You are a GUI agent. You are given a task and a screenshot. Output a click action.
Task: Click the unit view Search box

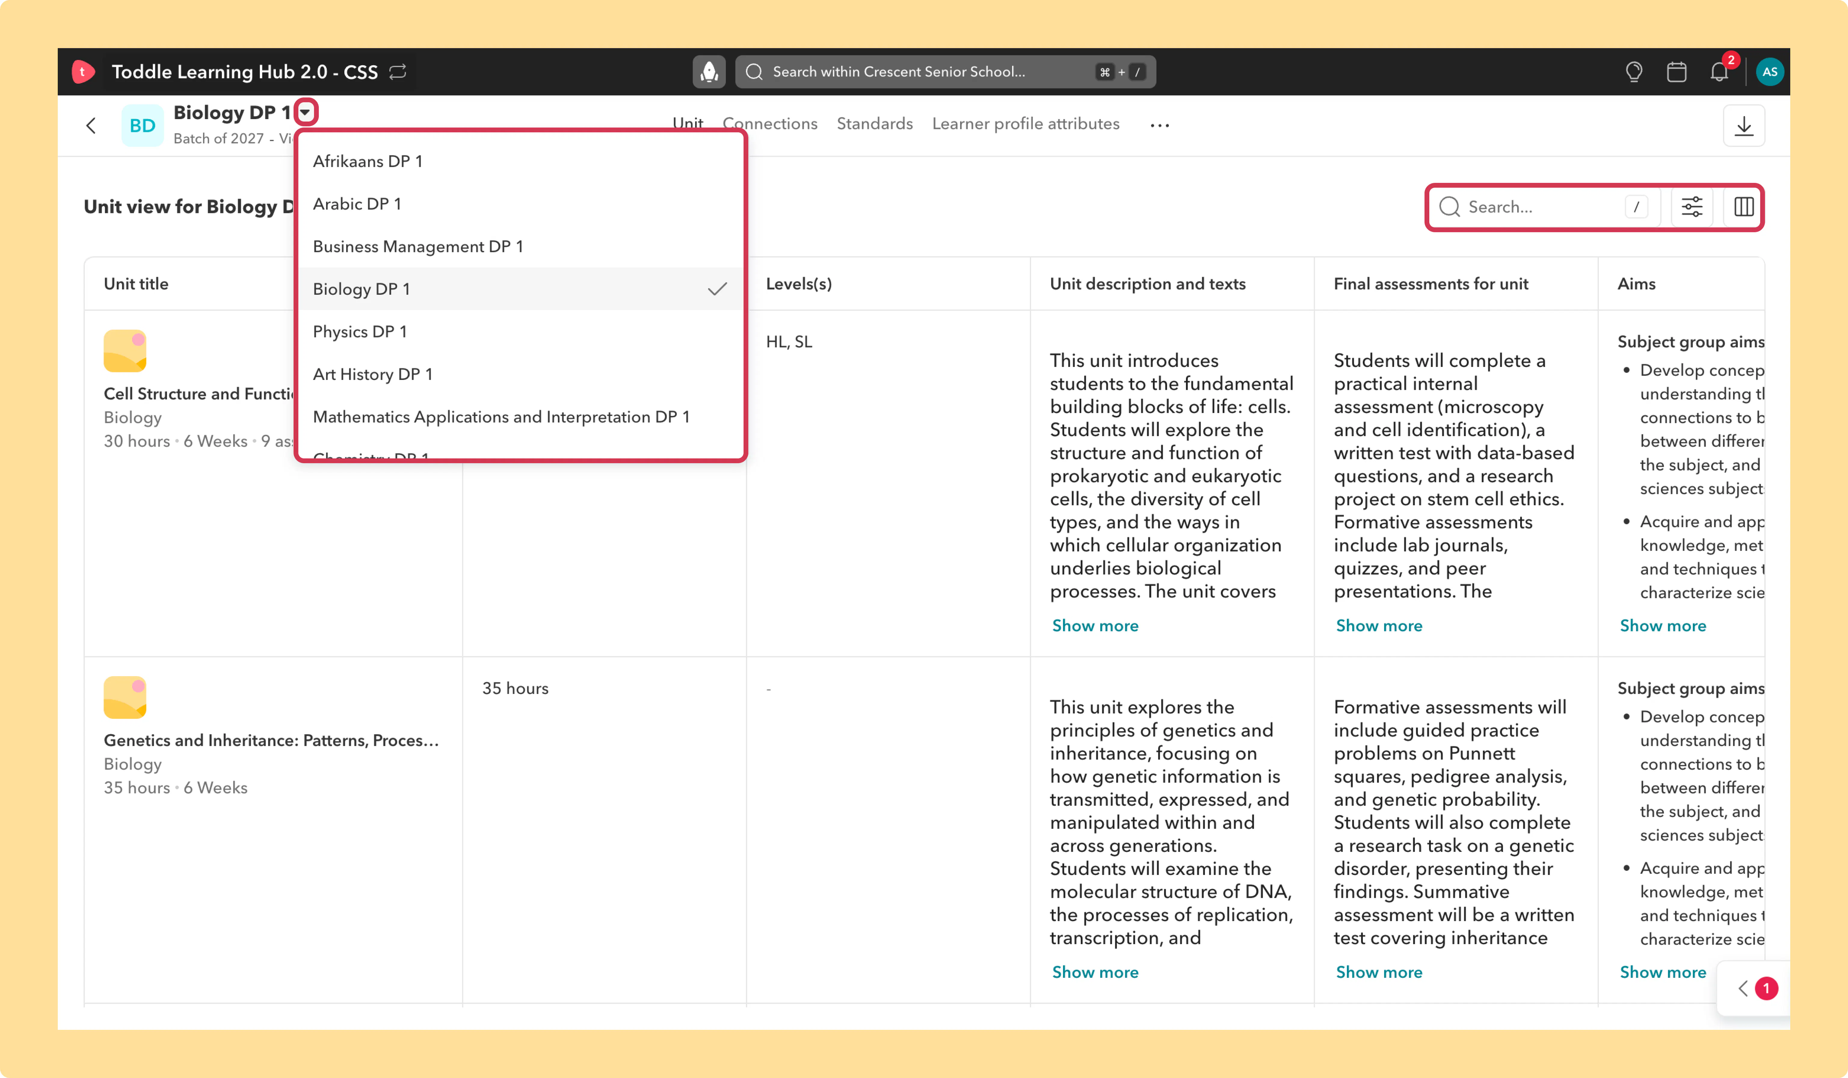coord(1545,207)
